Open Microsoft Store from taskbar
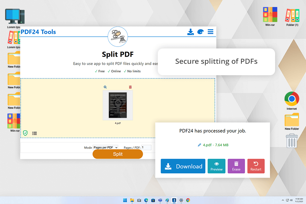306x204 pixels. coord(153,200)
